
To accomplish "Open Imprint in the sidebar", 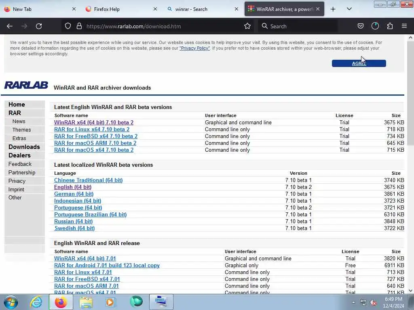I will (x=16, y=190).
